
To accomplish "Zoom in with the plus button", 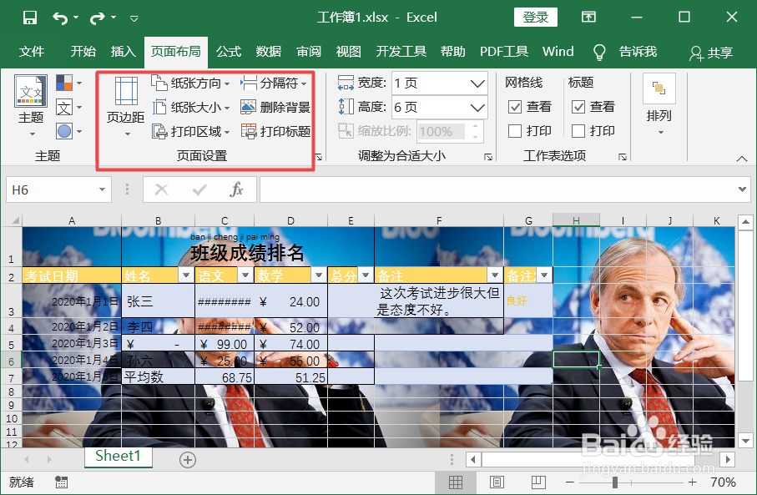I will click(693, 482).
